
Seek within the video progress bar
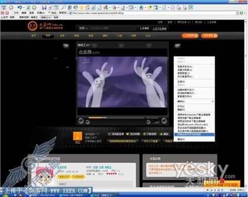(117, 118)
